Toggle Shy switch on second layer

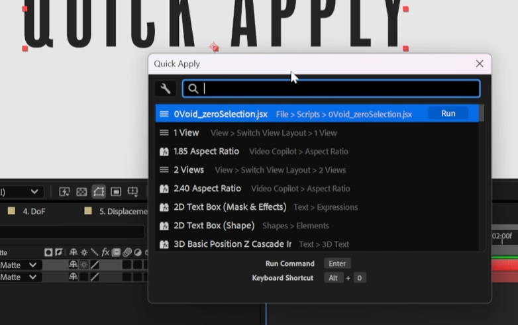(x=74, y=277)
